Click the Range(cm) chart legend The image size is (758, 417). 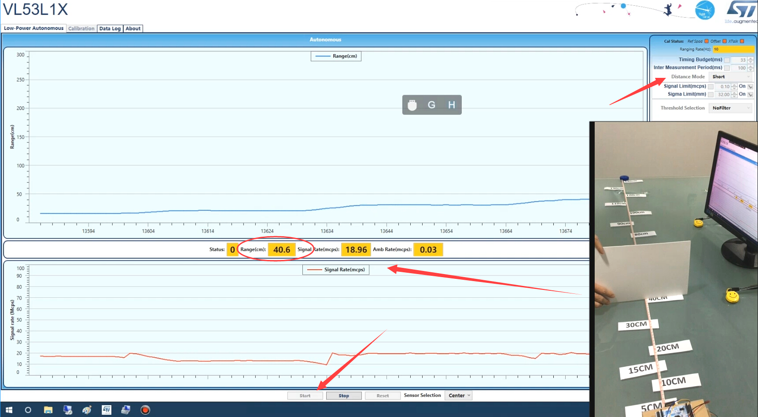pyautogui.click(x=336, y=56)
